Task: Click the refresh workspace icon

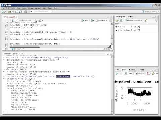Action: pos(156,20)
